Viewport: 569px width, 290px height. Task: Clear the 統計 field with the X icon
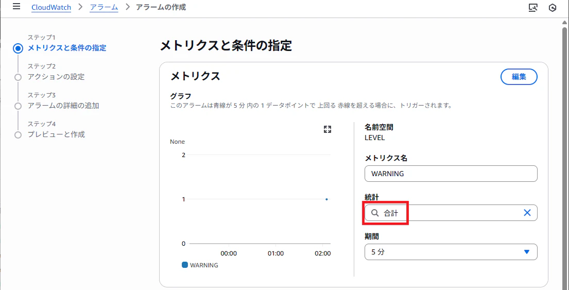pyautogui.click(x=527, y=213)
